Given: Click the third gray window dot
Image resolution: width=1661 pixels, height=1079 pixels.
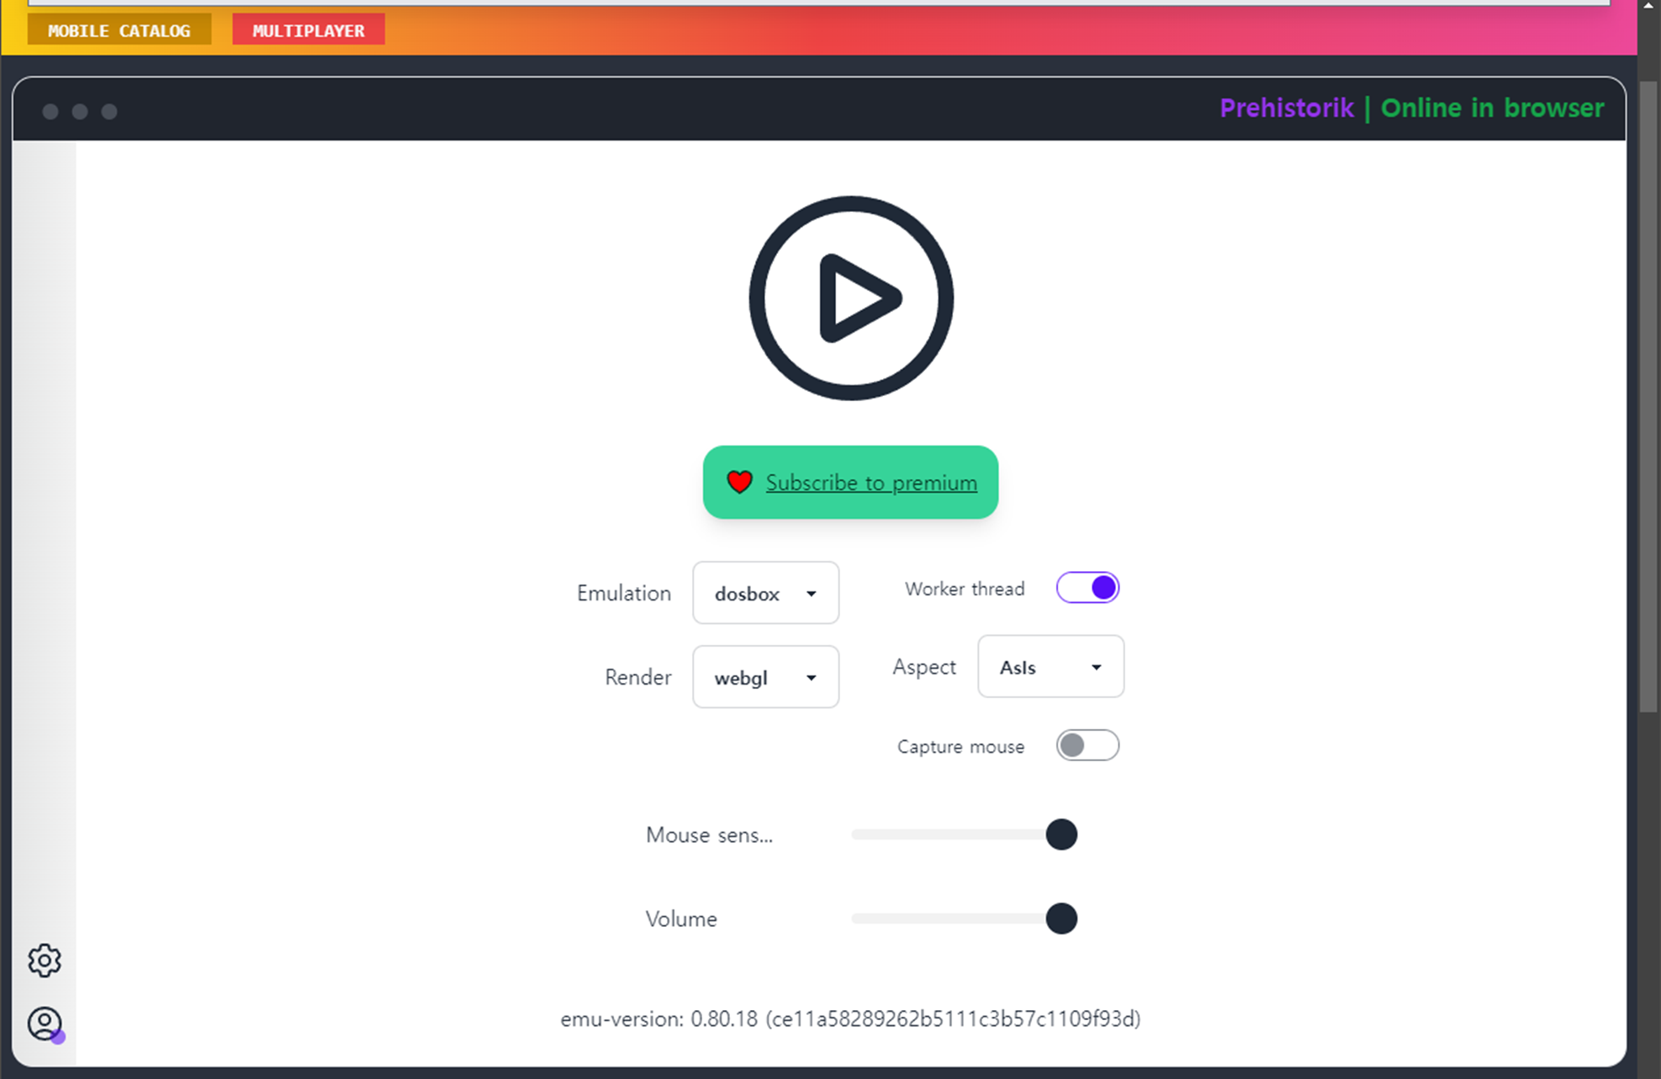Looking at the screenshot, I should point(109,112).
